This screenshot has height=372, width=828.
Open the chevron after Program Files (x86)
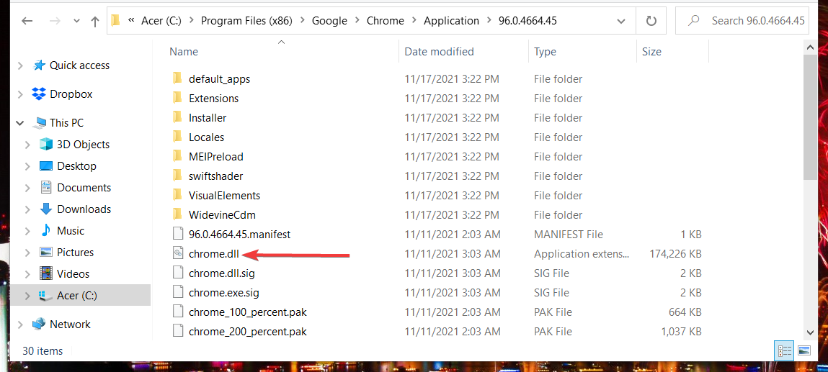coord(303,21)
